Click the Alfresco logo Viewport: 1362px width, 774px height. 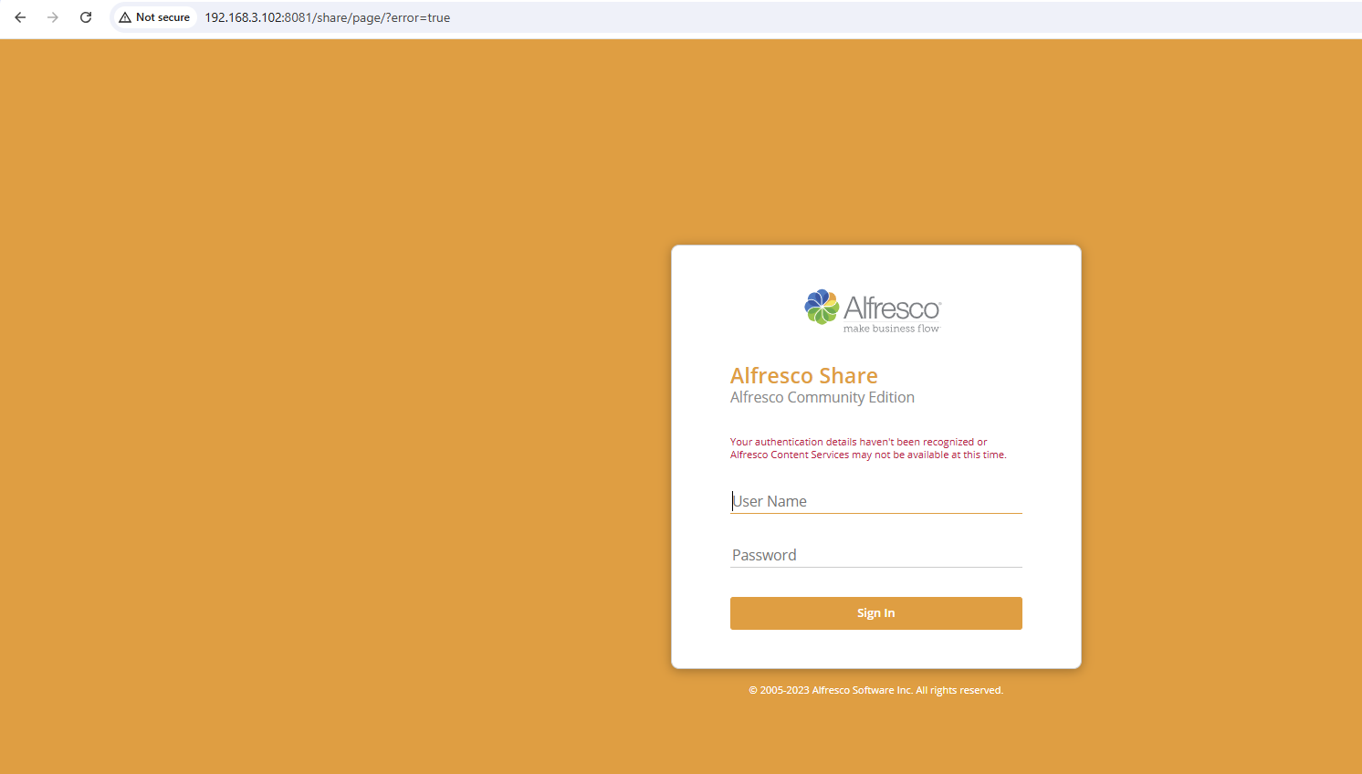[872, 311]
